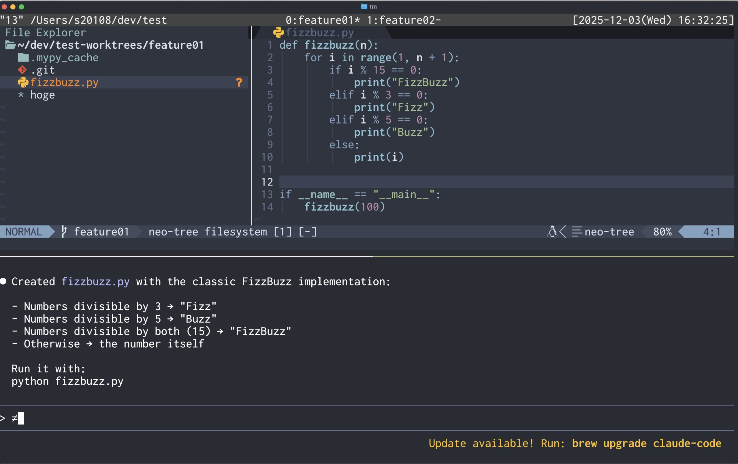Expand the .mypy_cache folder

[64, 57]
